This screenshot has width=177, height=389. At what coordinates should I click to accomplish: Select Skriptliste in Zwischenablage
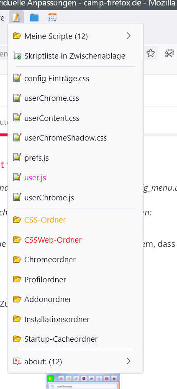click(x=75, y=56)
